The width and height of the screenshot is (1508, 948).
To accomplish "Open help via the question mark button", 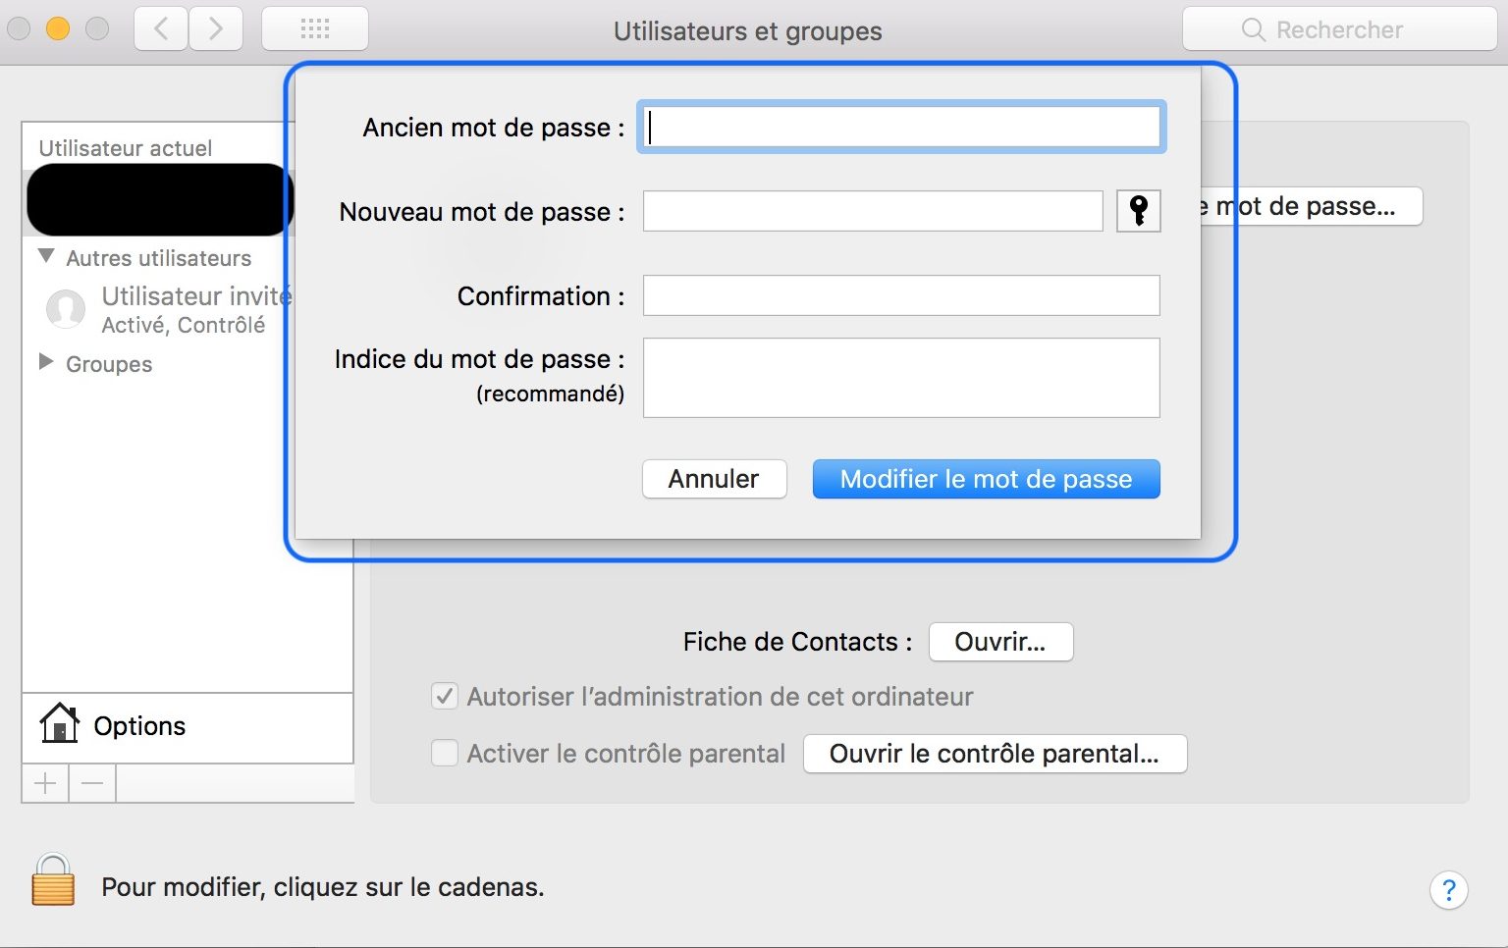I will [x=1449, y=890].
